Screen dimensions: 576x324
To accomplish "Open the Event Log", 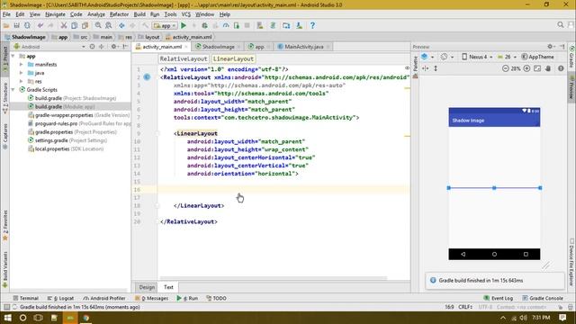I will (499, 298).
